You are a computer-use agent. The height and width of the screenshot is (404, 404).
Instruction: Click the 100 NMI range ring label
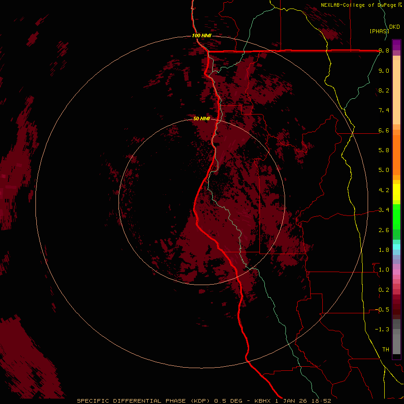[202, 35]
